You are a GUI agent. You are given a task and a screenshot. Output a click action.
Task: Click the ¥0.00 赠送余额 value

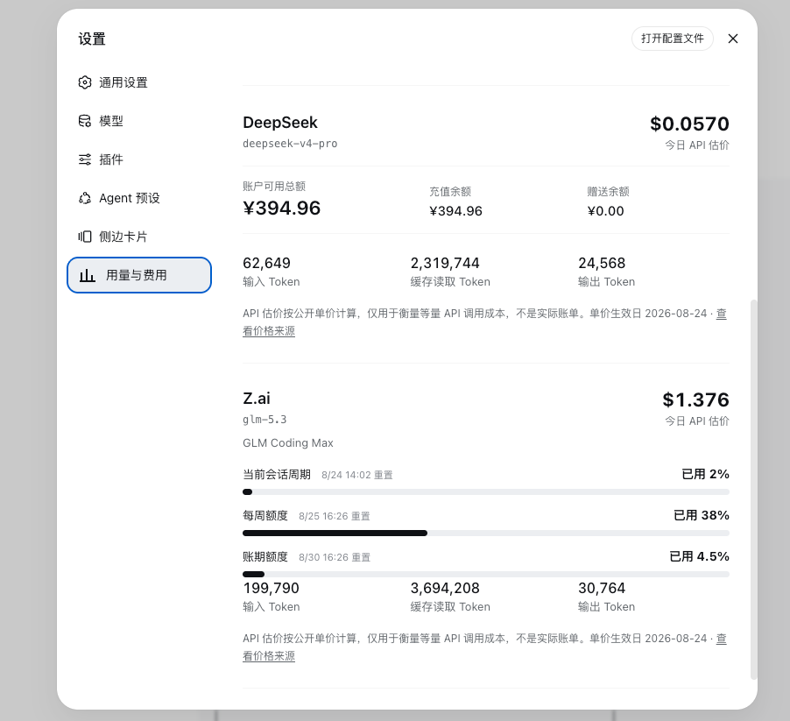point(605,211)
